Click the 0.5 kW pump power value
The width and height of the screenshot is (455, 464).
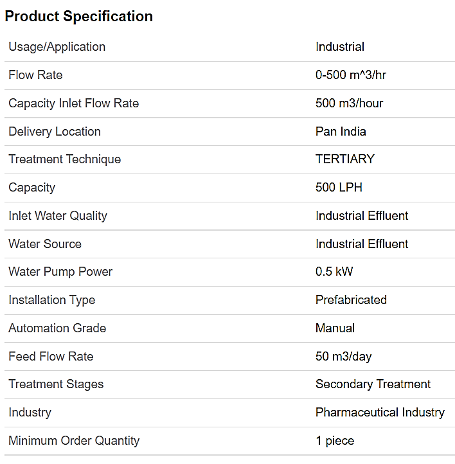coord(334,272)
